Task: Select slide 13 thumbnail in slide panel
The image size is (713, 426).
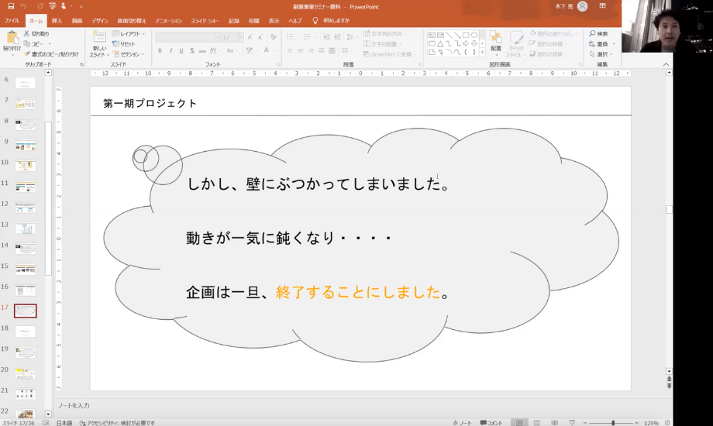Action: tap(26, 228)
